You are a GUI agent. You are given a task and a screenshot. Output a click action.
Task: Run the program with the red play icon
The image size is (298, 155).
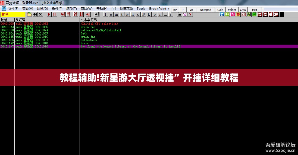[49, 14]
